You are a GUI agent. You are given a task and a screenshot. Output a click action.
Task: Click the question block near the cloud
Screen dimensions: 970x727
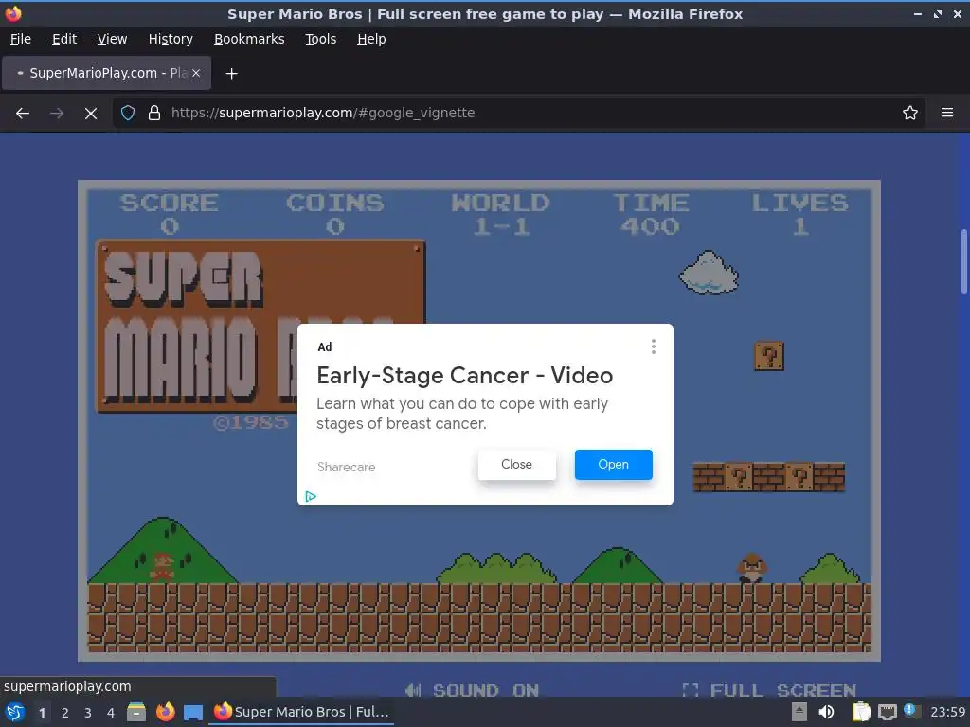pos(769,356)
